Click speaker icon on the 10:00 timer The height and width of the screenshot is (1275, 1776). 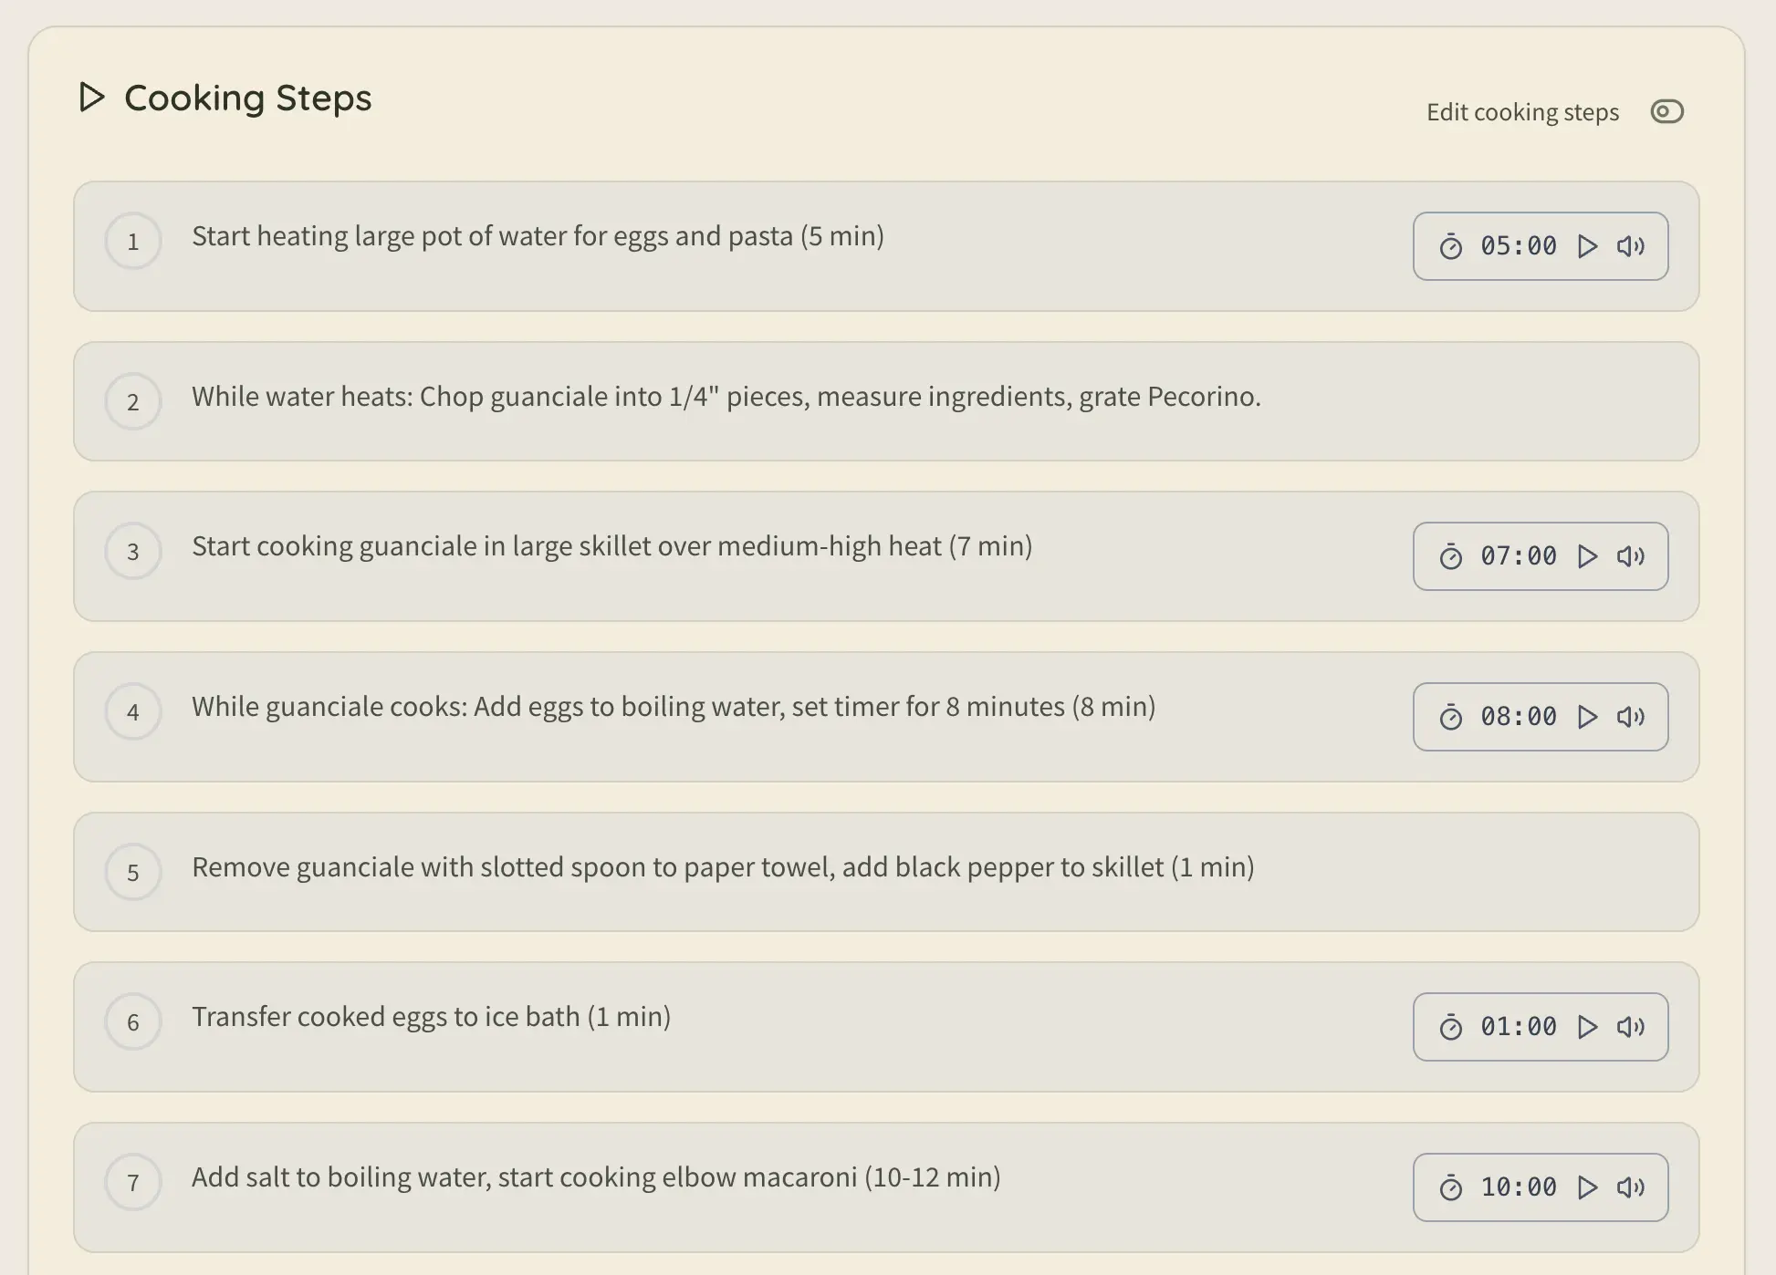pos(1630,1187)
